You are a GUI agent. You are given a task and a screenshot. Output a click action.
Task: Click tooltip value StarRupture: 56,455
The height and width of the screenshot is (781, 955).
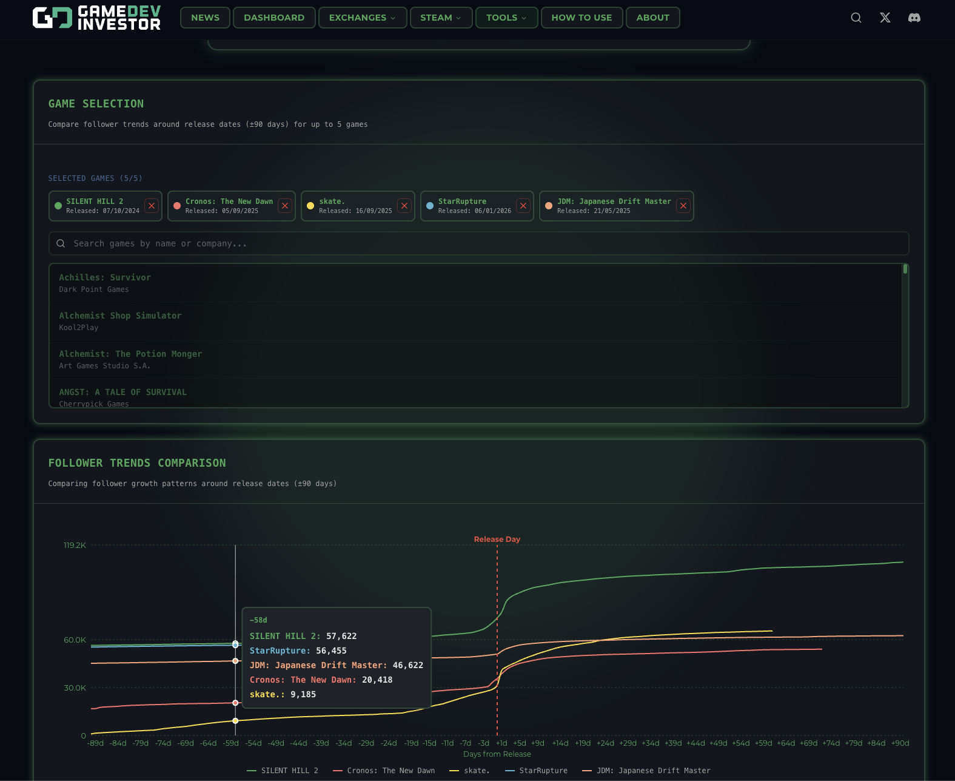298,651
